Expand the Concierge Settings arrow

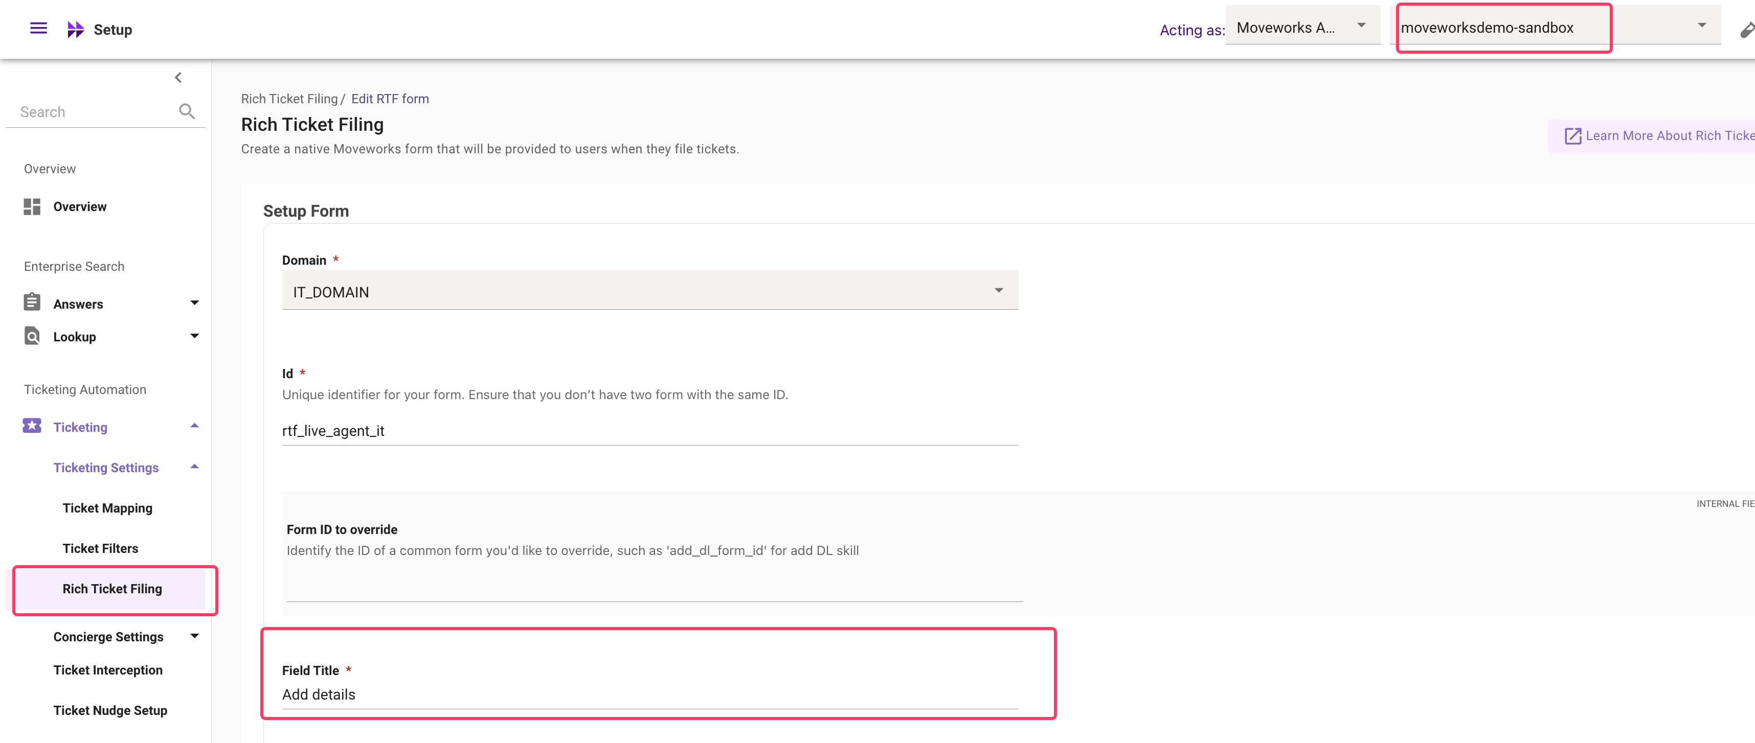[195, 636]
